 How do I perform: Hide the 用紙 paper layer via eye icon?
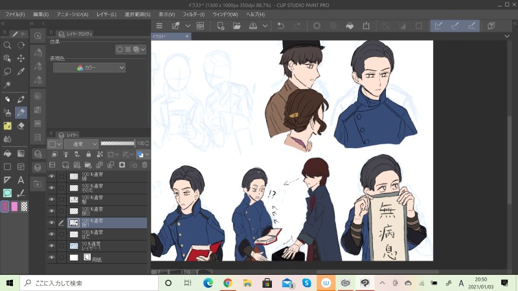point(52,257)
